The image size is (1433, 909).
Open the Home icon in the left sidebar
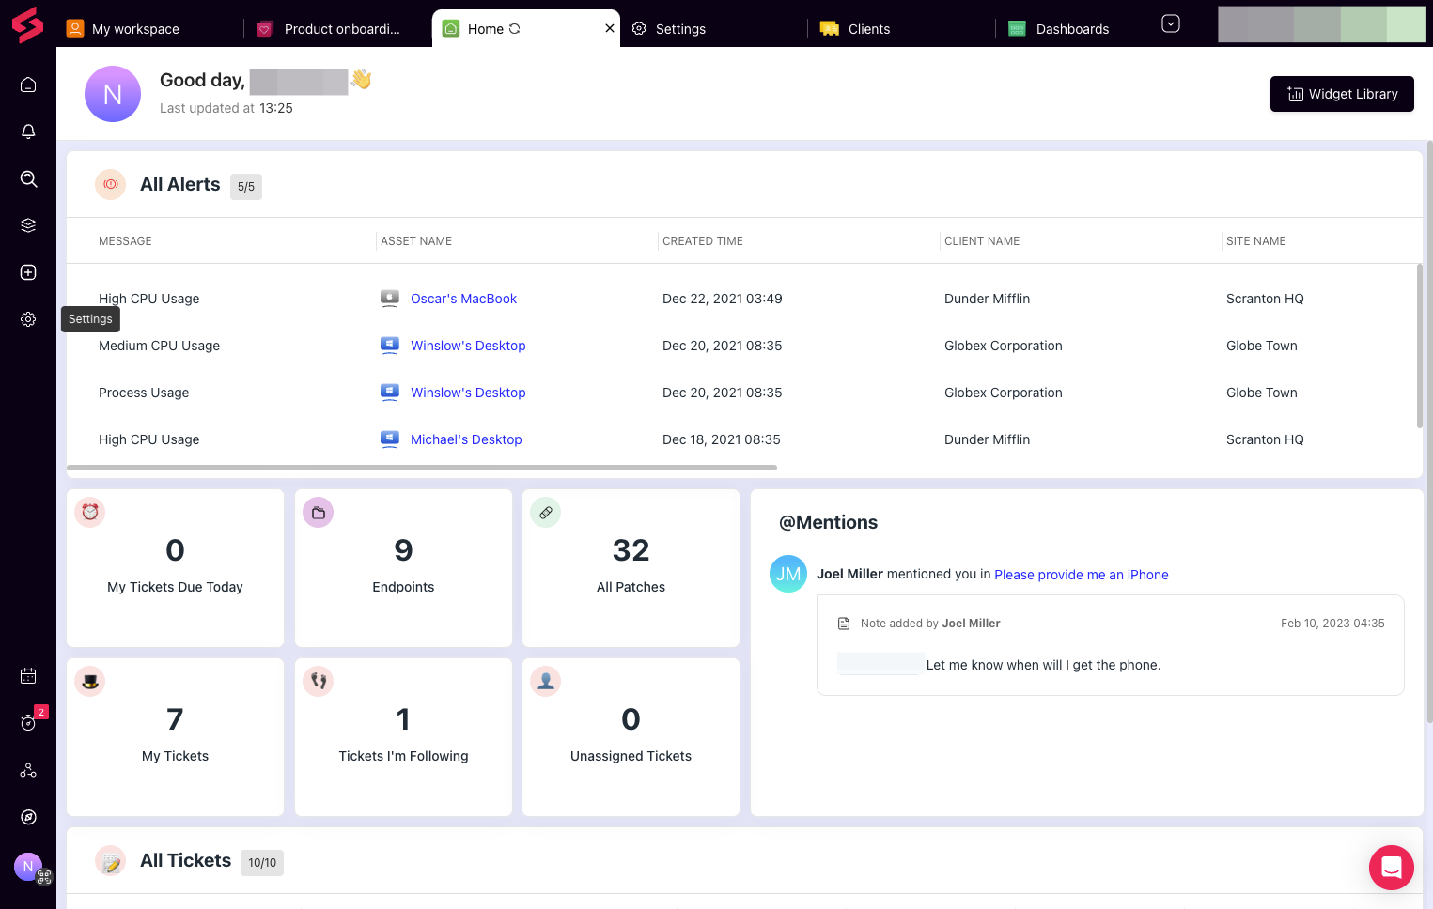28,85
